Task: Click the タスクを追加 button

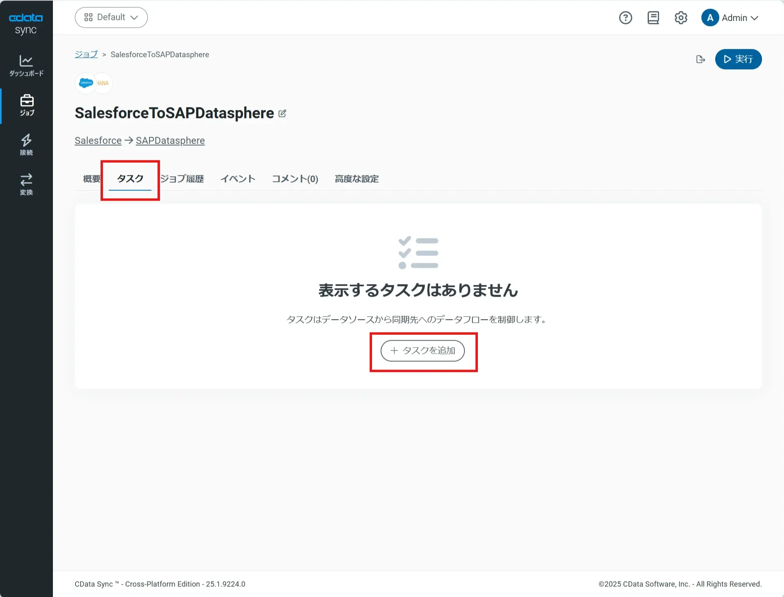Action: click(x=423, y=350)
